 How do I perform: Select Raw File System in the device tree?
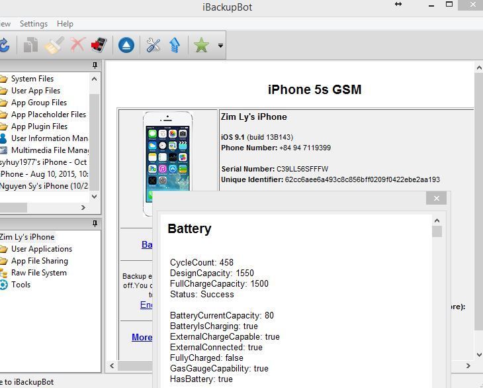(38, 273)
